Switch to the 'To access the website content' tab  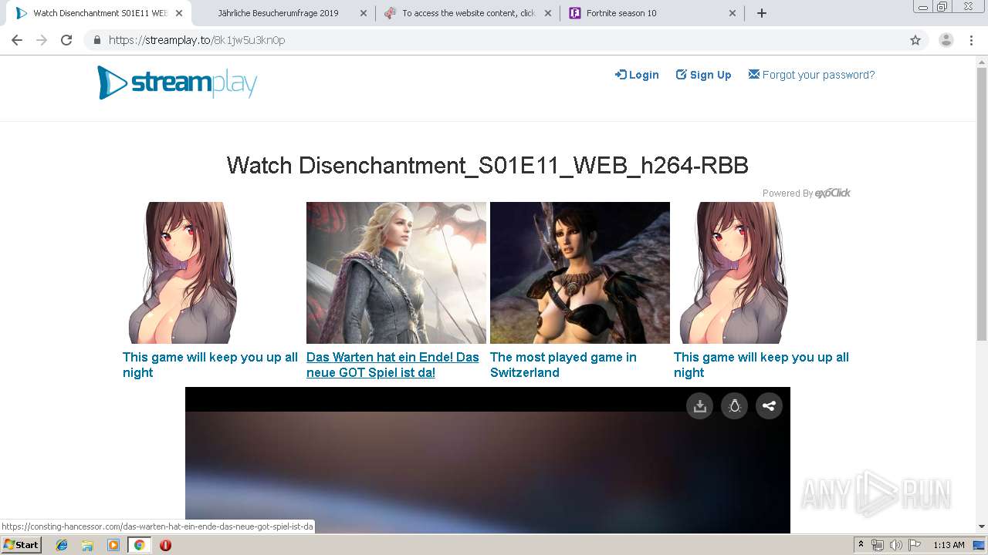[468, 13]
